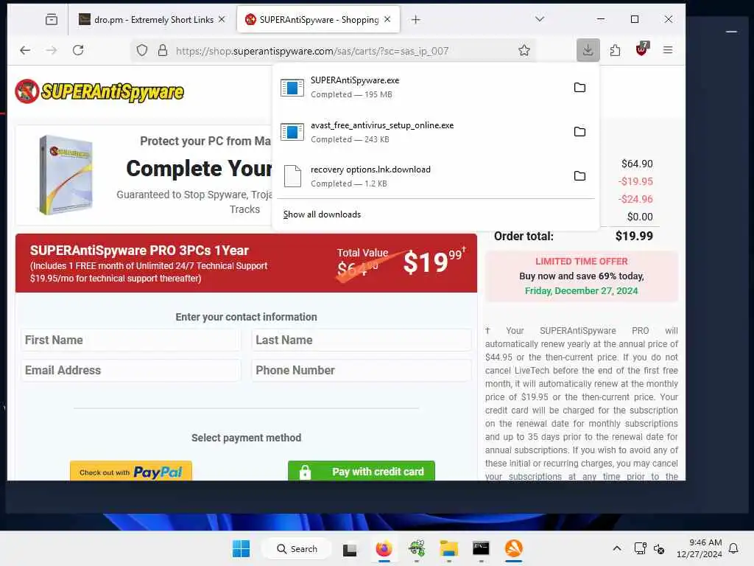This screenshot has width=754, height=566.
Task: View site security lock info
Action: click(163, 50)
